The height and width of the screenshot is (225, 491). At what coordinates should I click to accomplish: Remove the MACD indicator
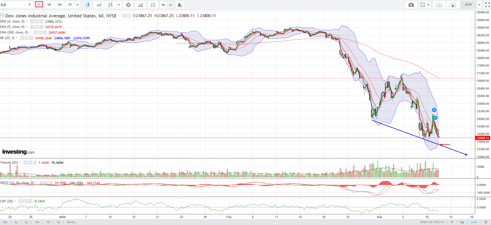pos(51,183)
